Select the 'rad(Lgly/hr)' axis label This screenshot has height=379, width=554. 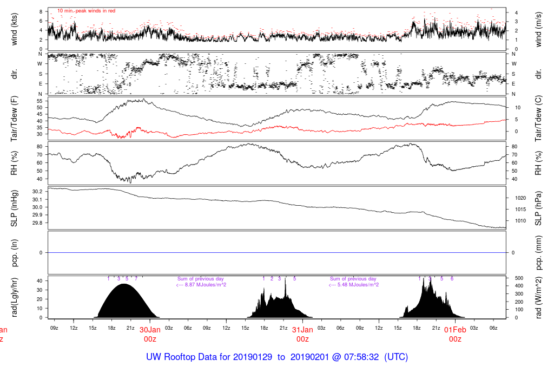(x=14, y=297)
